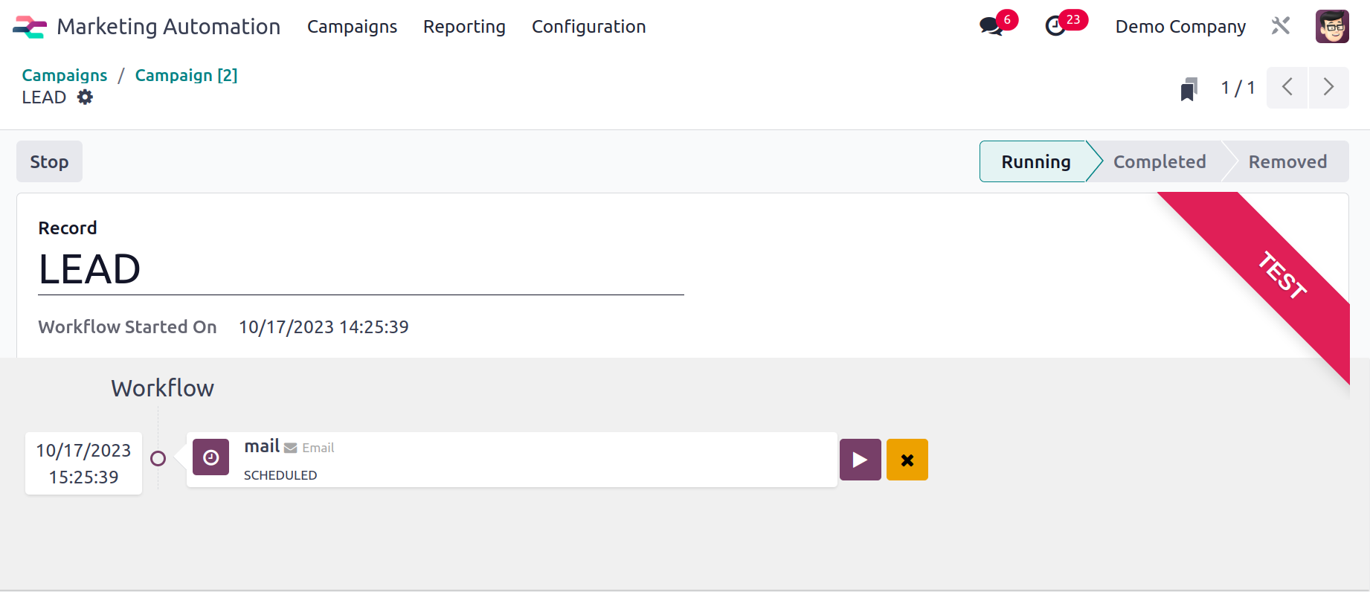Image resolution: width=1370 pixels, height=592 pixels.
Task: Run the scheduled mail activity now
Action: coord(861,460)
